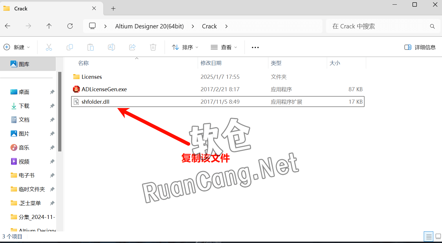442x243 pixels.
Task: Go up one folder level
Action: click(49, 26)
